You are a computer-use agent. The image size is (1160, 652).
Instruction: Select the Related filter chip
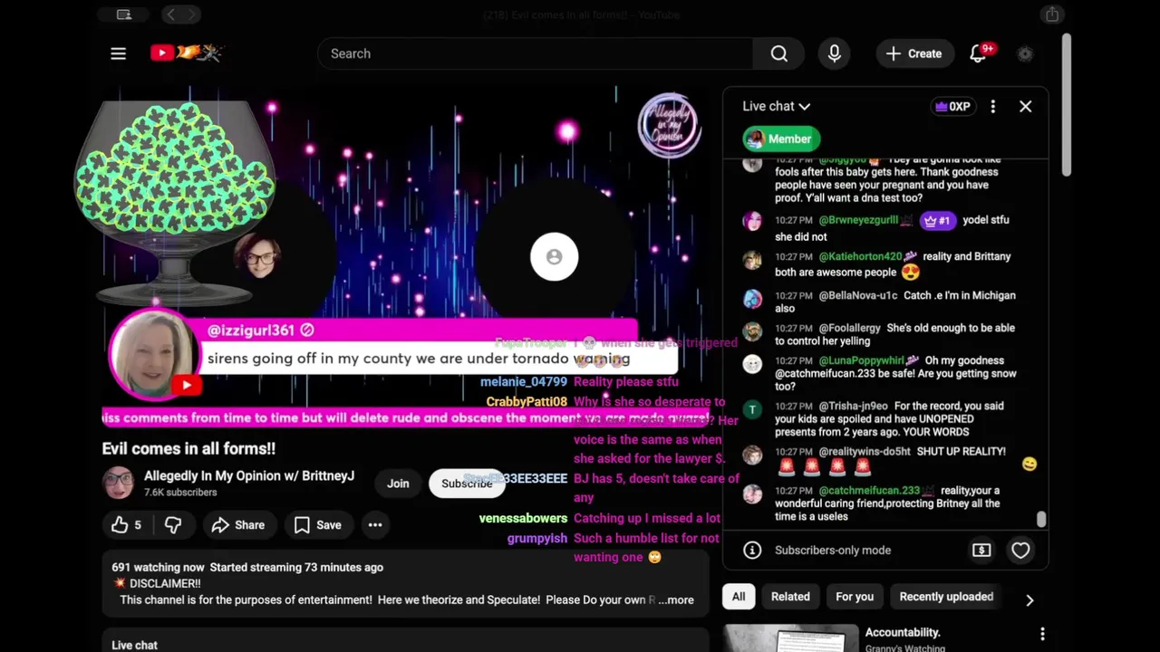(x=790, y=596)
